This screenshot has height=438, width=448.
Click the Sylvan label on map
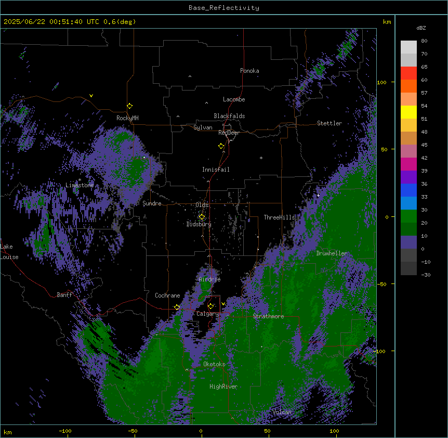point(203,127)
